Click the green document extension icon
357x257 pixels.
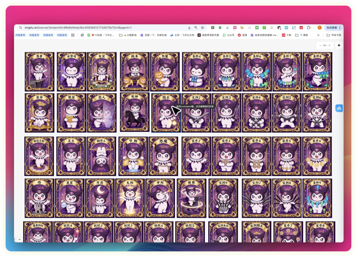click(220, 28)
